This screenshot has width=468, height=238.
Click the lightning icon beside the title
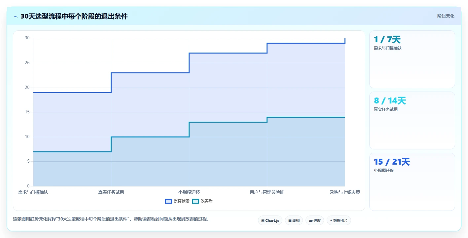click(16, 17)
